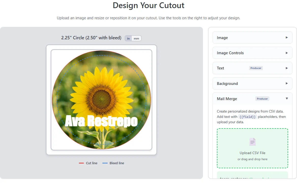
Task: Click the Producer badge beside Mail Merge
Action: tap(262, 99)
